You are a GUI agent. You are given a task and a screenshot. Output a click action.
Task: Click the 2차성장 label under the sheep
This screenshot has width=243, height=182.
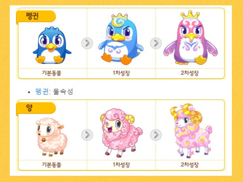(x=190, y=165)
